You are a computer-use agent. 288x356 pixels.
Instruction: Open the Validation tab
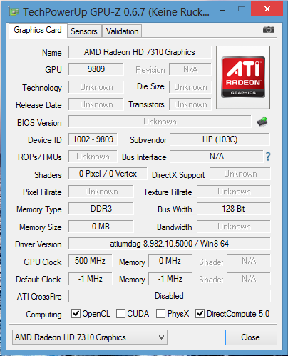122,31
